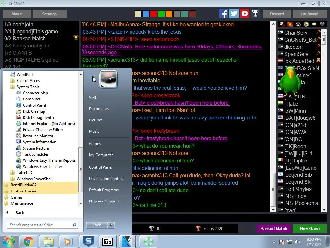Expand the Tablet PC folder
The height and width of the screenshot is (248, 330).
25,172
